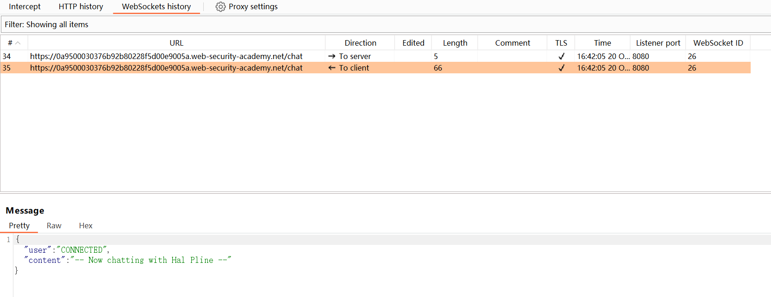
Task: Open the HTTP history tab
Action: [81, 7]
